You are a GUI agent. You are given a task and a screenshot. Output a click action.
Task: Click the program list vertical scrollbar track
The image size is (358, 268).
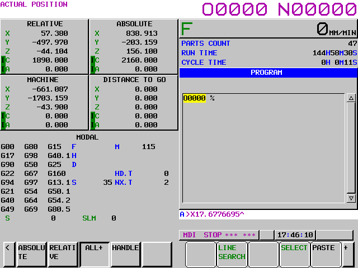[x=351, y=148]
